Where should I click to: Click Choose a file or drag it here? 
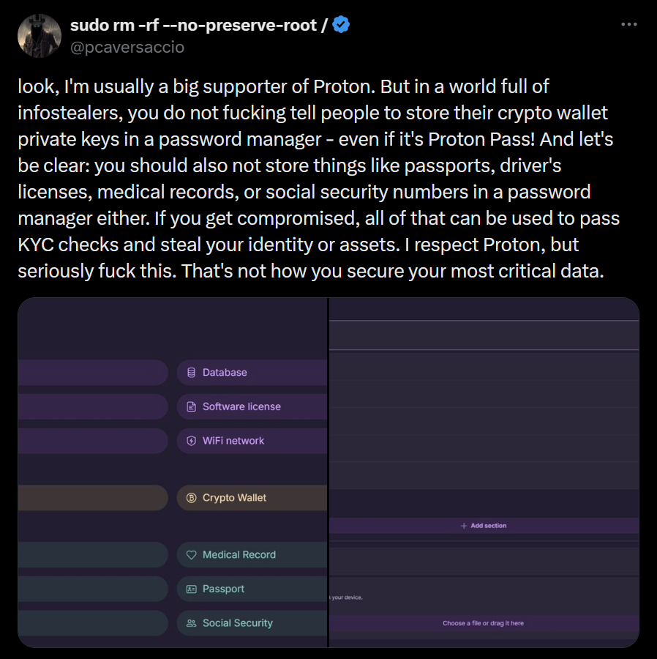pos(484,623)
